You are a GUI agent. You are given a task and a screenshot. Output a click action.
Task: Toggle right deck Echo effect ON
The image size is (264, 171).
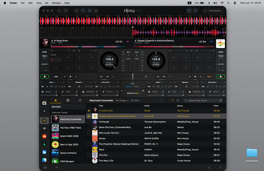(149, 87)
